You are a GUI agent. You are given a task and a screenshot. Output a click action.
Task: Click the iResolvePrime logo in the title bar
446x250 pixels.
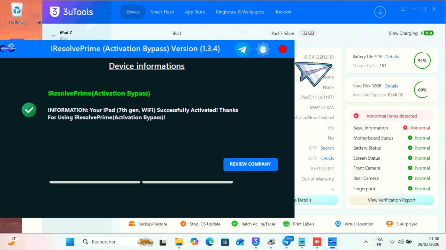pos(8,49)
